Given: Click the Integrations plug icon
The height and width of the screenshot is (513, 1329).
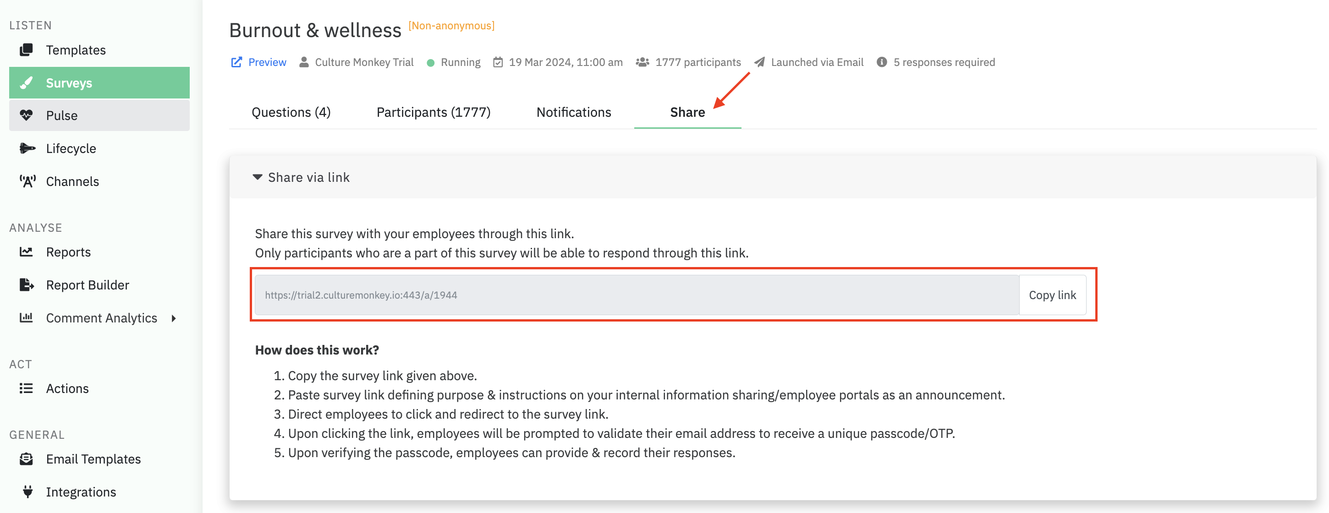Looking at the screenshot, I should pyautogui.click(x=28, y=491).
